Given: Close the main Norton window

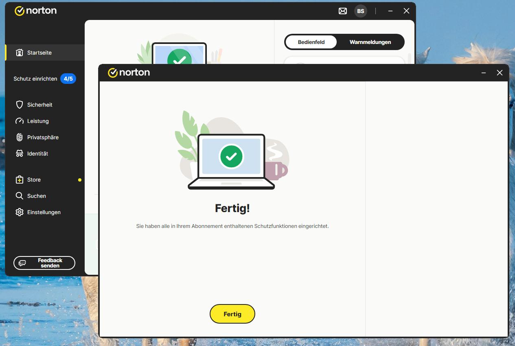Looking at the screenshot, I should [406, 11].
